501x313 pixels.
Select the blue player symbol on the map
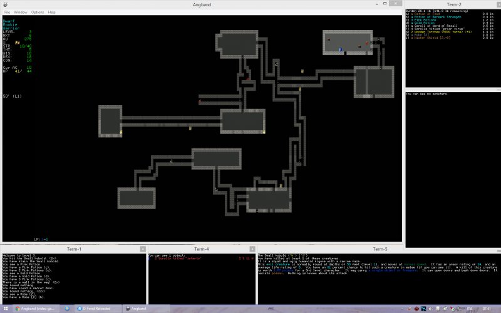coord(341,49)
